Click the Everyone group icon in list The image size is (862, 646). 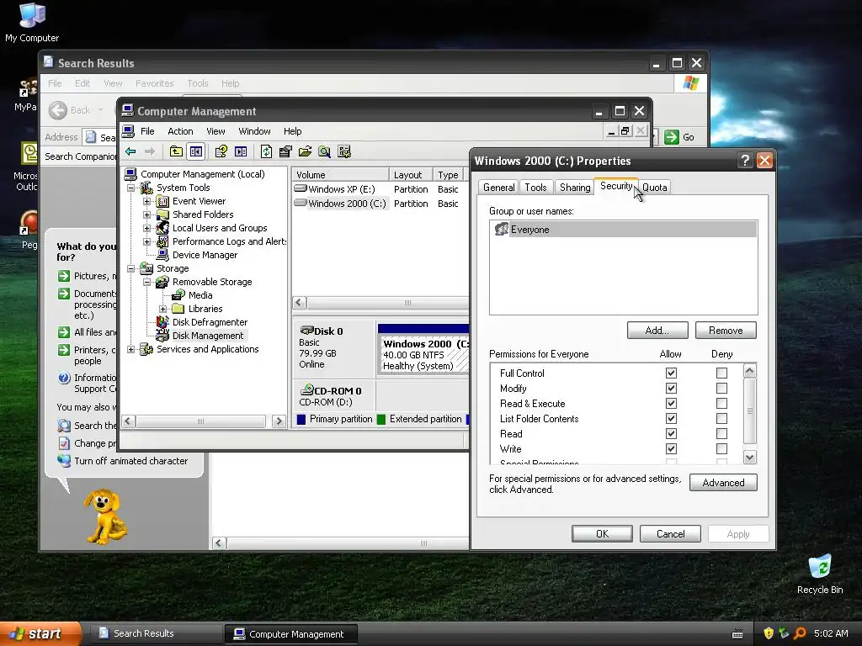click(x=502, y=229)
